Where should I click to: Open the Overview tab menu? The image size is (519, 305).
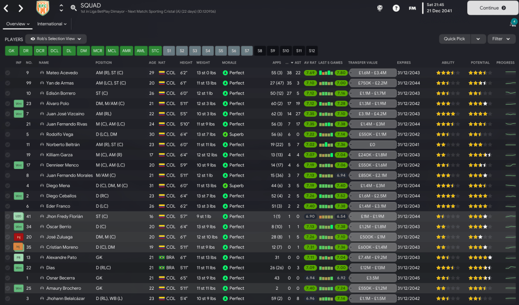point(18,24)
